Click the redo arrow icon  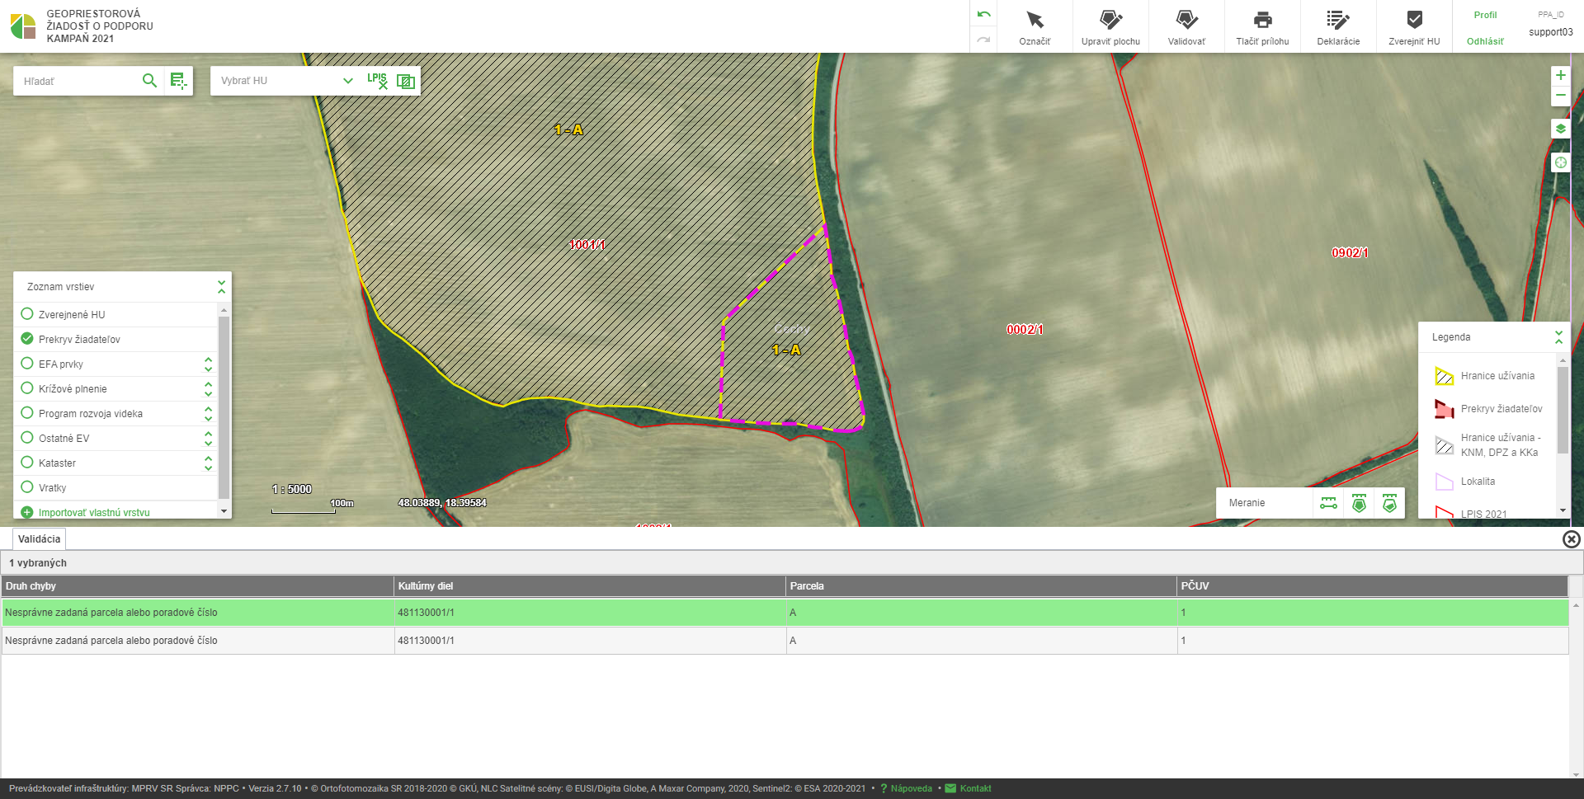coord(983,40)
